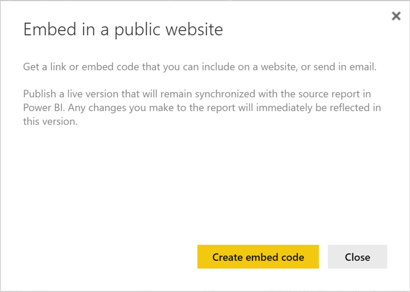This screenshot has width=410, height=292.
Task: Click the word 'Create' on yellow button
Action: click(x=227, y=257)
